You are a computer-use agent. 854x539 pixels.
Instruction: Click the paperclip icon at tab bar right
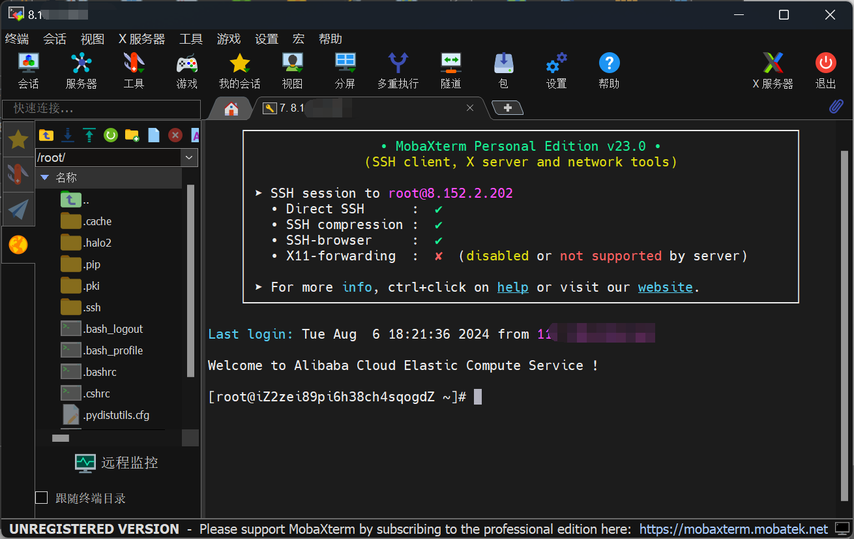tap(836, 107)
